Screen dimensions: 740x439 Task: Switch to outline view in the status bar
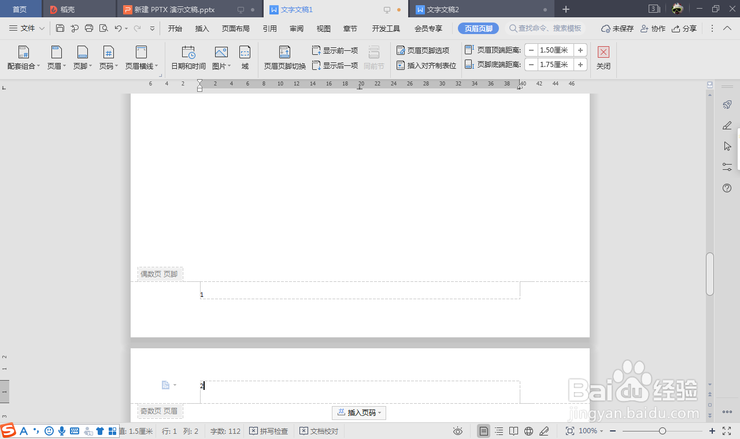(x=499, y=431)
